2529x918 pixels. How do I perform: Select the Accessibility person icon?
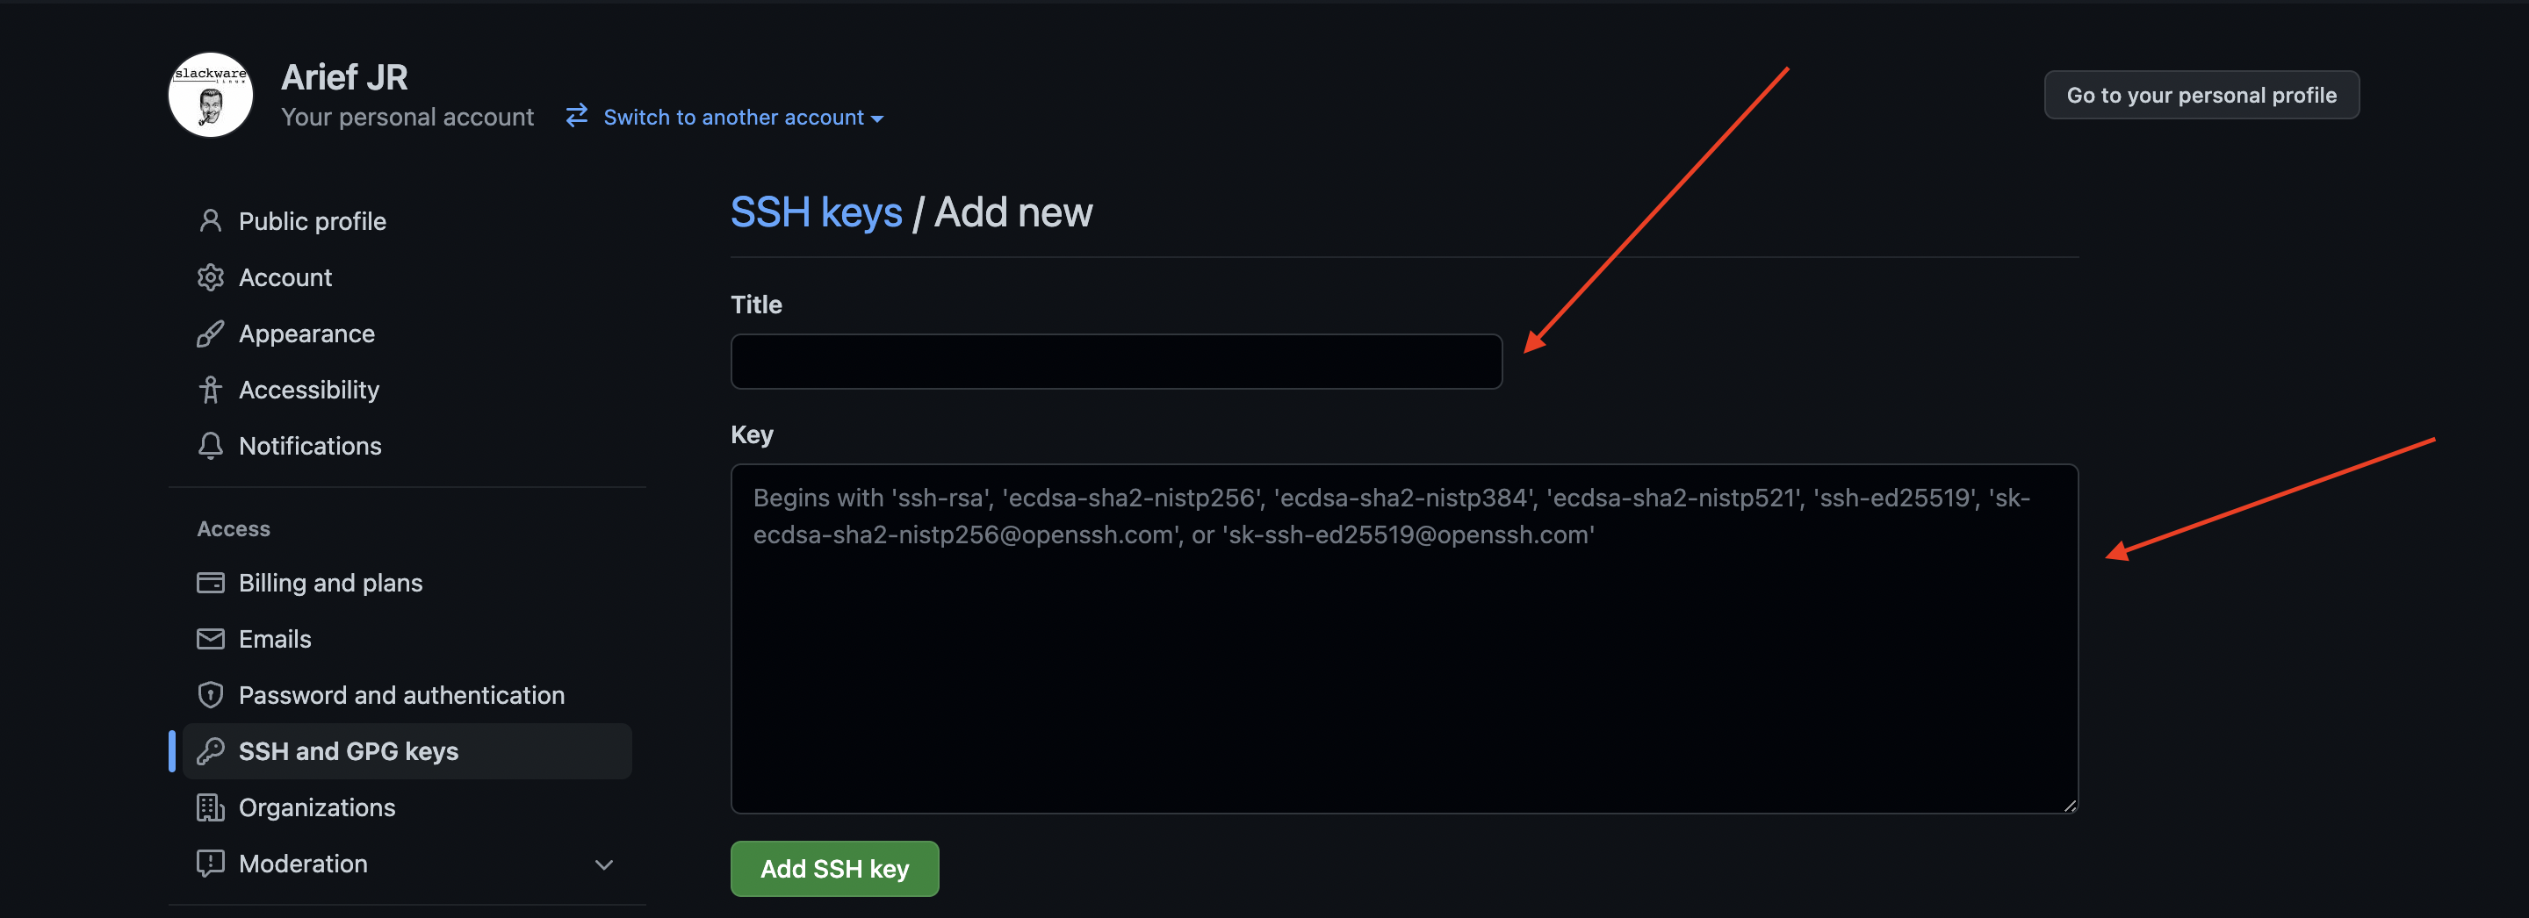pos(211,390)
